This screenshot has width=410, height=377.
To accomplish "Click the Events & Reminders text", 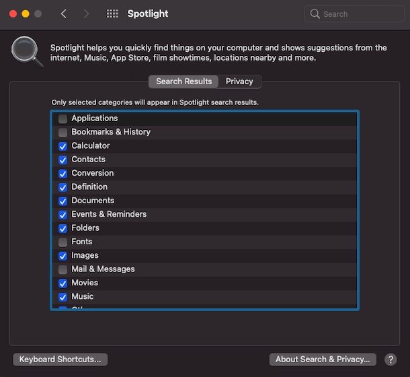I will pyautogui.click(x=109, y=214).
